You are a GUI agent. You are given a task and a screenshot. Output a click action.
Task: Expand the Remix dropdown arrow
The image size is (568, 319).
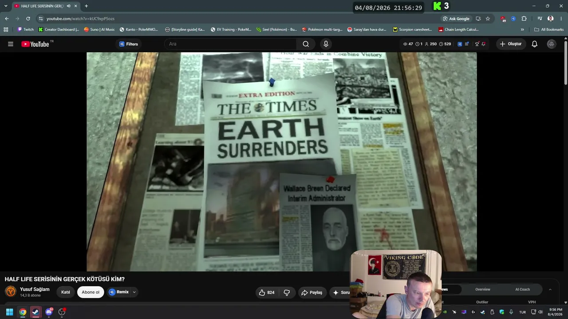point(134,292)
